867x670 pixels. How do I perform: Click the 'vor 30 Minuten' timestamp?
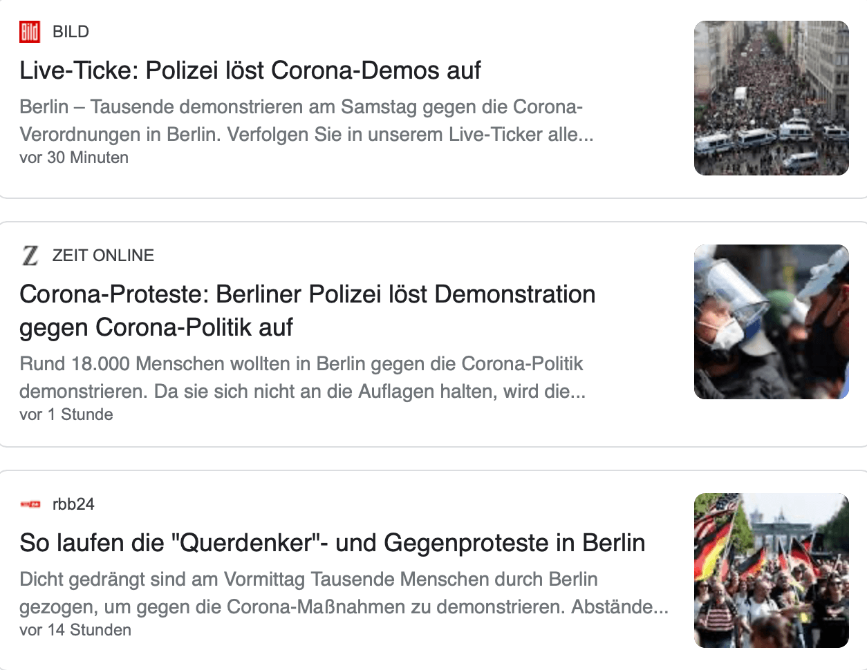74,157
